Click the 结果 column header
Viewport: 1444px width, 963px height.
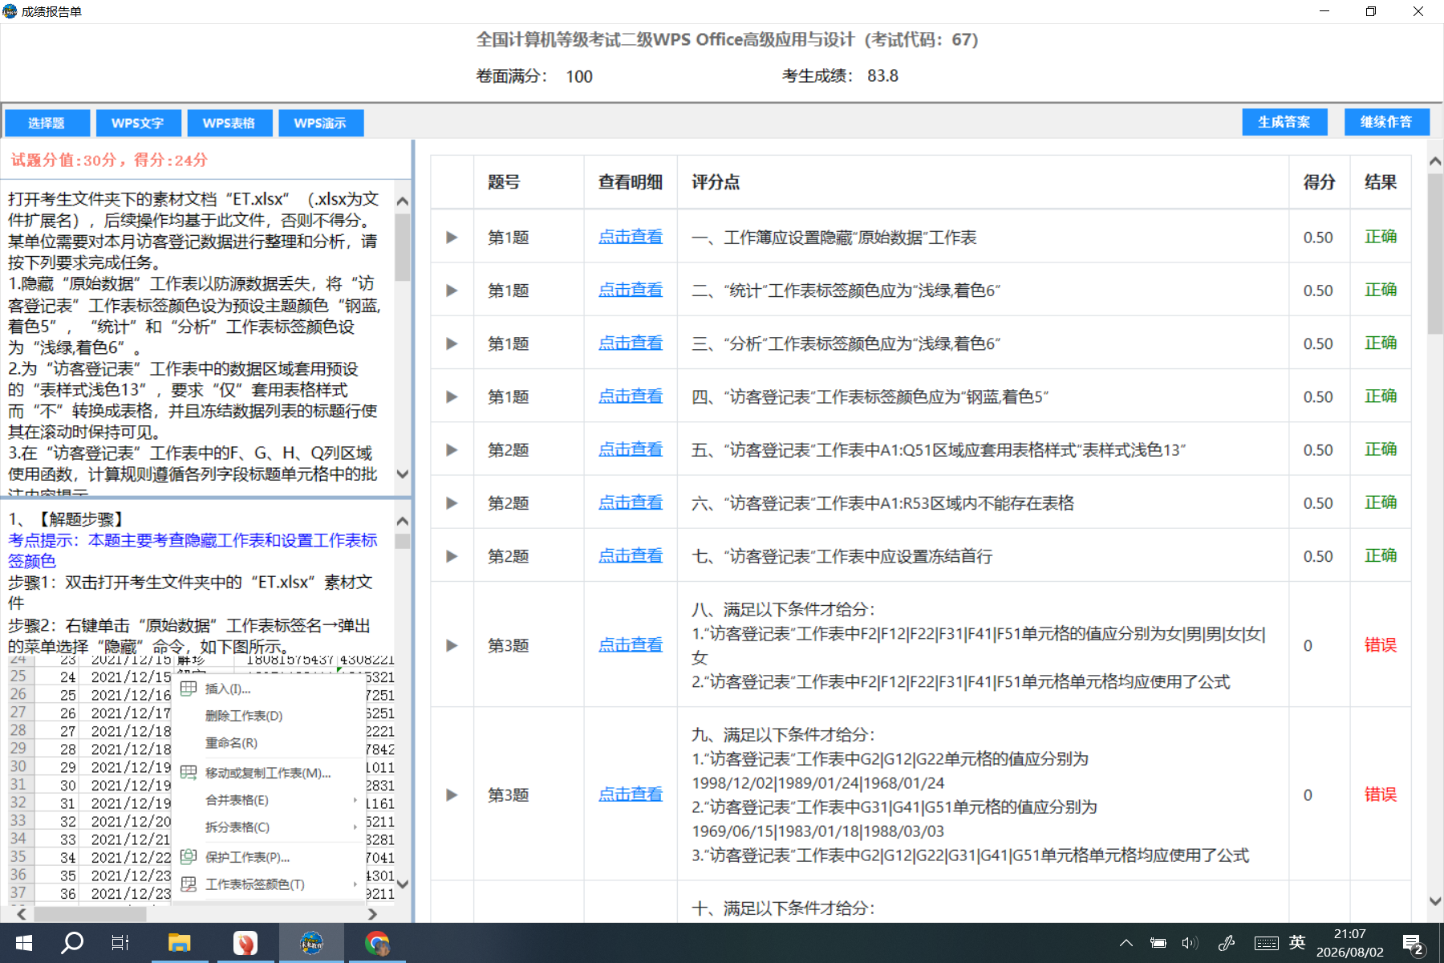[x=1381, y=182]
